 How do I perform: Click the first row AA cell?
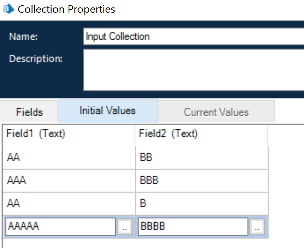[x=69, y=157]
